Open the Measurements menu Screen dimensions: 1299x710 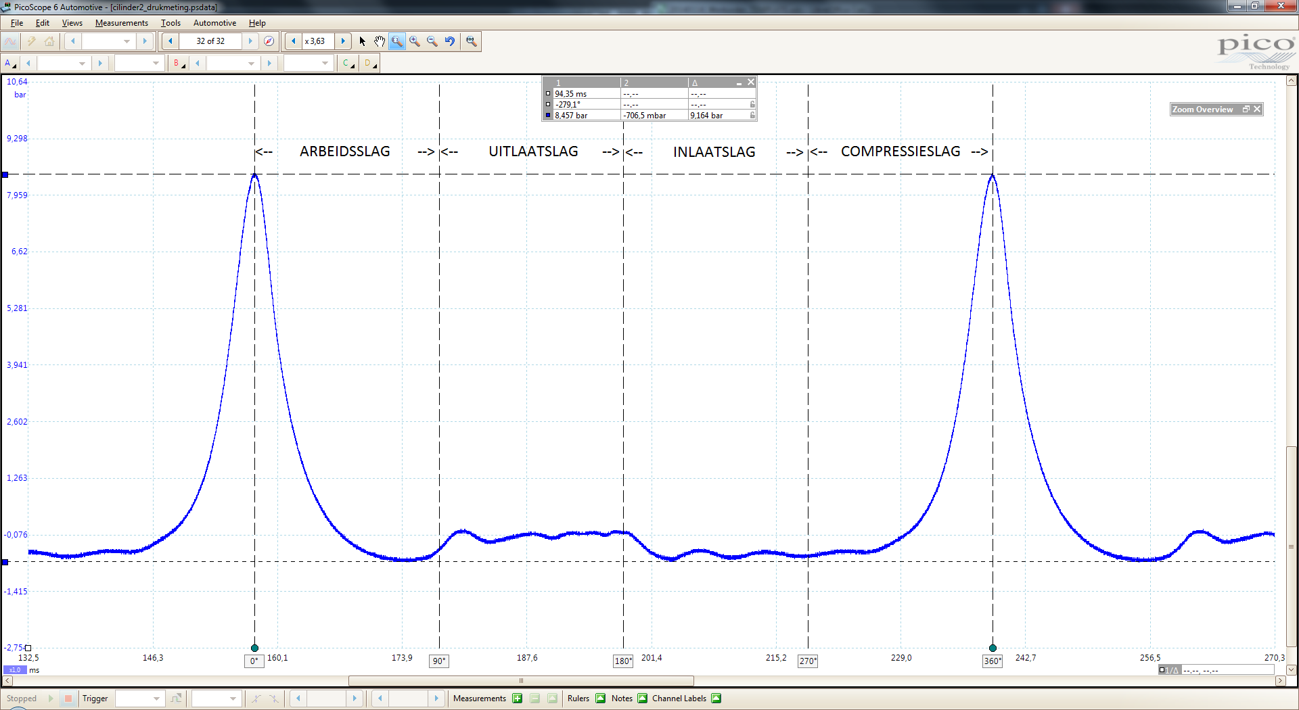[x=122, y=23]
